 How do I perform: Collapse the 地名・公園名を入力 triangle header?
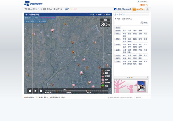[116, 19]
